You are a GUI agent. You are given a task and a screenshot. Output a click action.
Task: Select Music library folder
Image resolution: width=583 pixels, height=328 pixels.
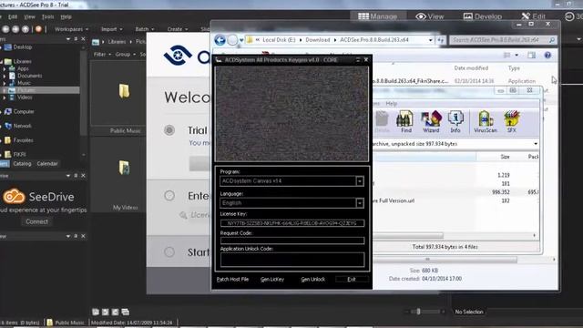coord(20,83)
